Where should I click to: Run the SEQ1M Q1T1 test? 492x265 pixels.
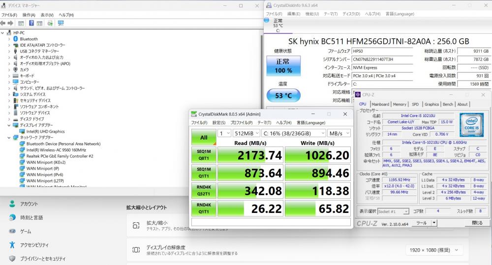point(204,173)
